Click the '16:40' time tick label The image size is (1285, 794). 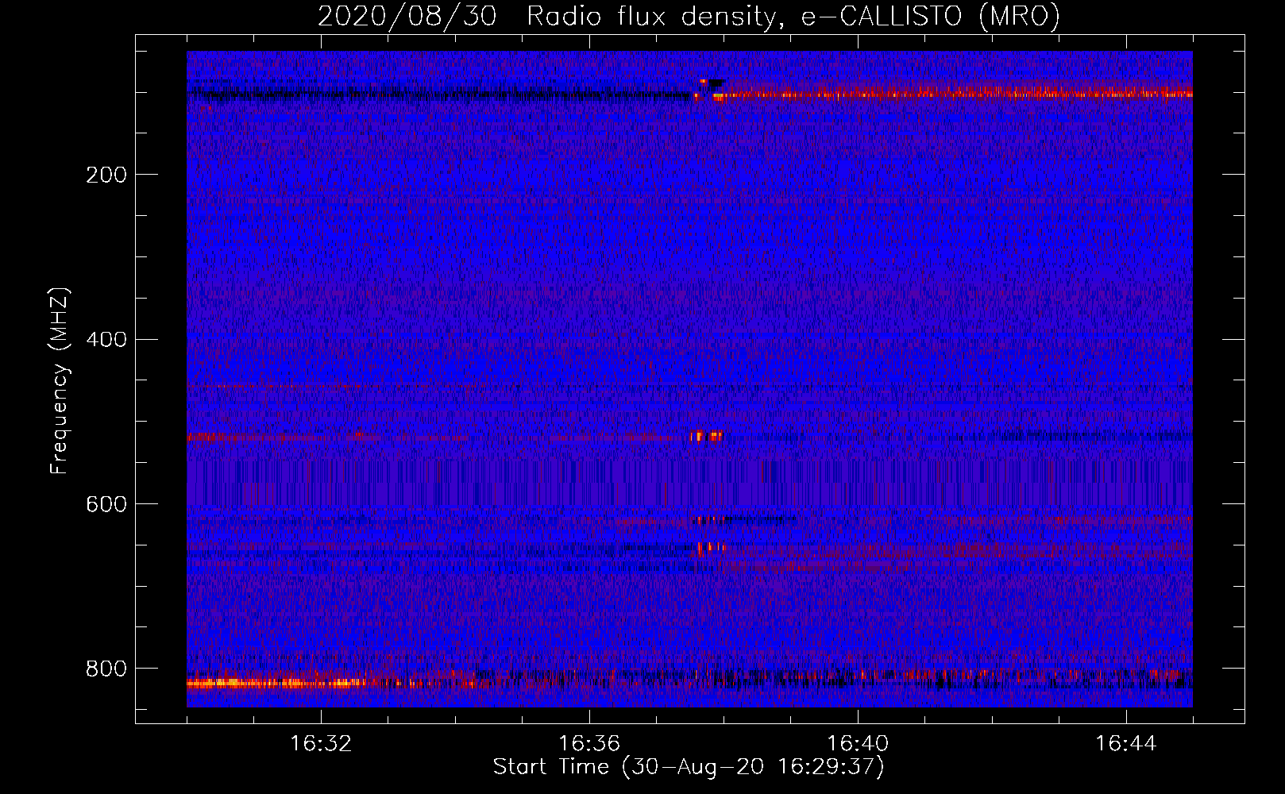(x=858, y=744)
